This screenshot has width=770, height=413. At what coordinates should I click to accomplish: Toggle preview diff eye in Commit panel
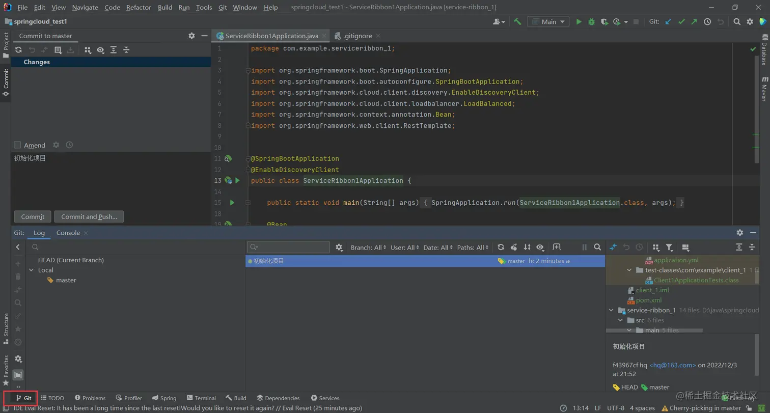(x=100, y=50)
